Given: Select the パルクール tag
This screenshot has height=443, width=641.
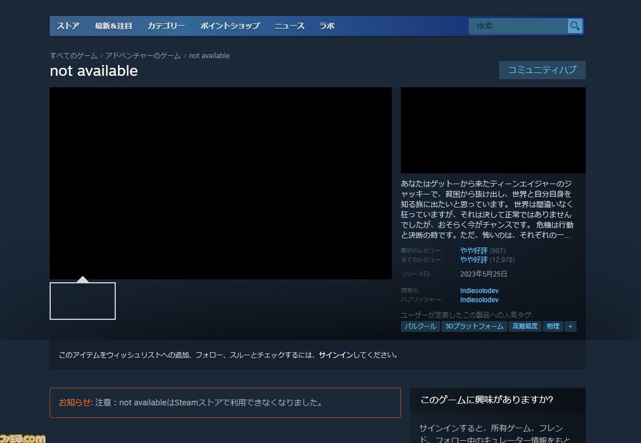Looking at the screenshot, I should 420,326.
